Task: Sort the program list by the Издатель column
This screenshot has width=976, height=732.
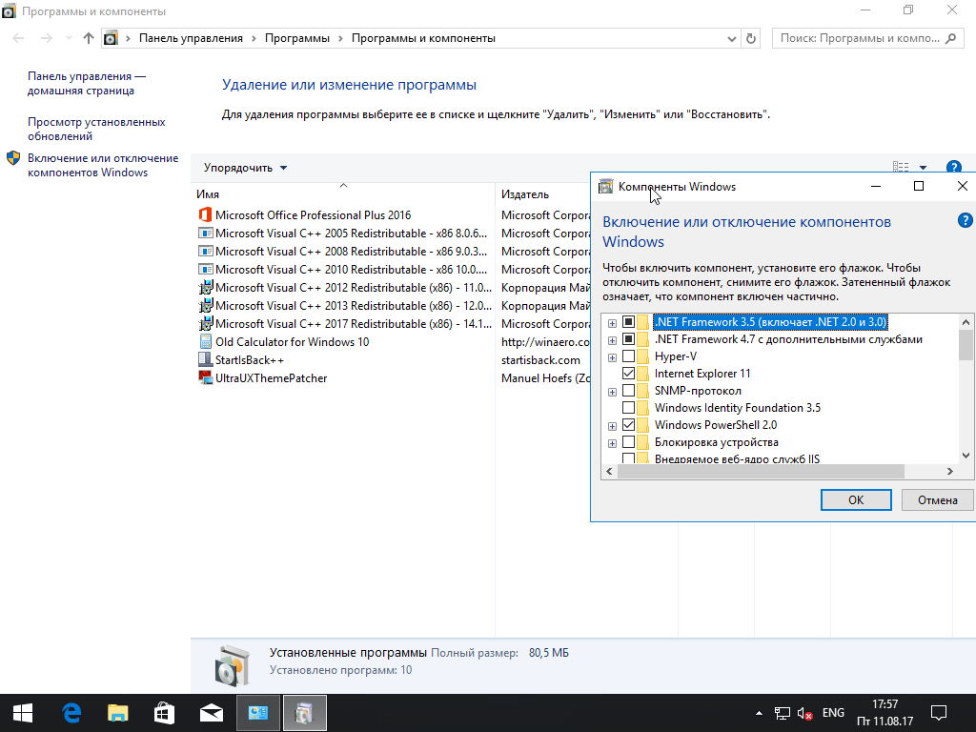Action: click(542, 194)
